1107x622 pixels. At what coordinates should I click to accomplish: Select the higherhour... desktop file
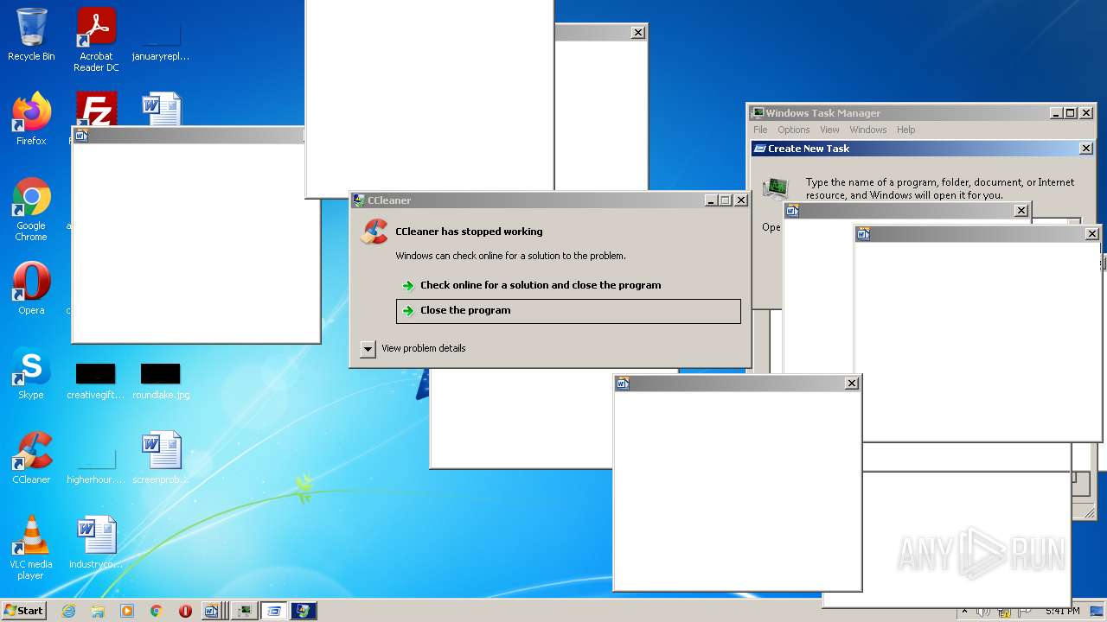[x=96, y=465]
